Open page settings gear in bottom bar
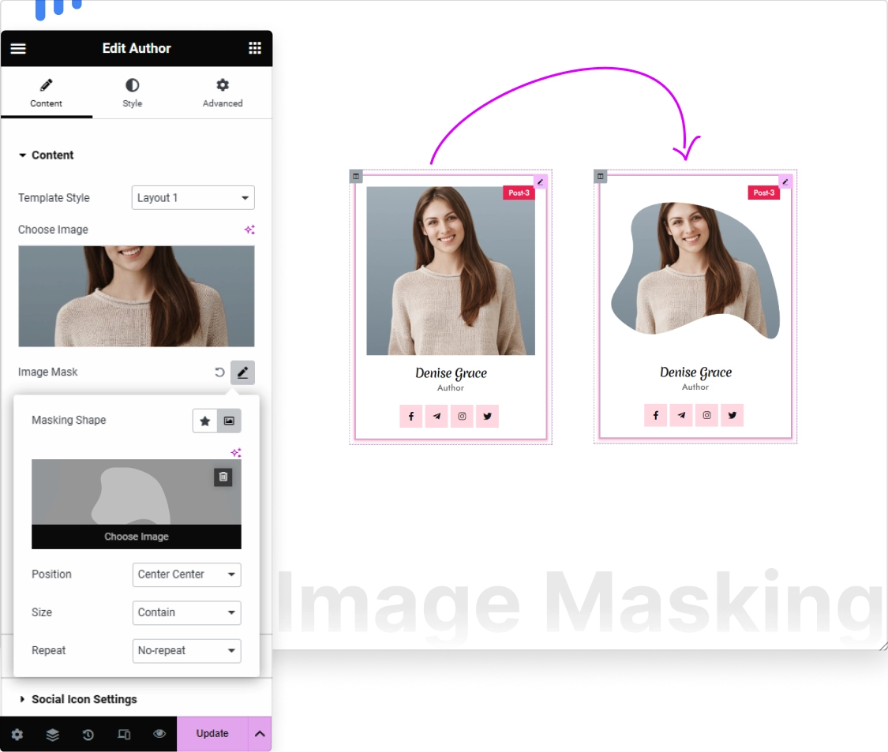Viewport: 888px width, 752px height. point(17,734)
